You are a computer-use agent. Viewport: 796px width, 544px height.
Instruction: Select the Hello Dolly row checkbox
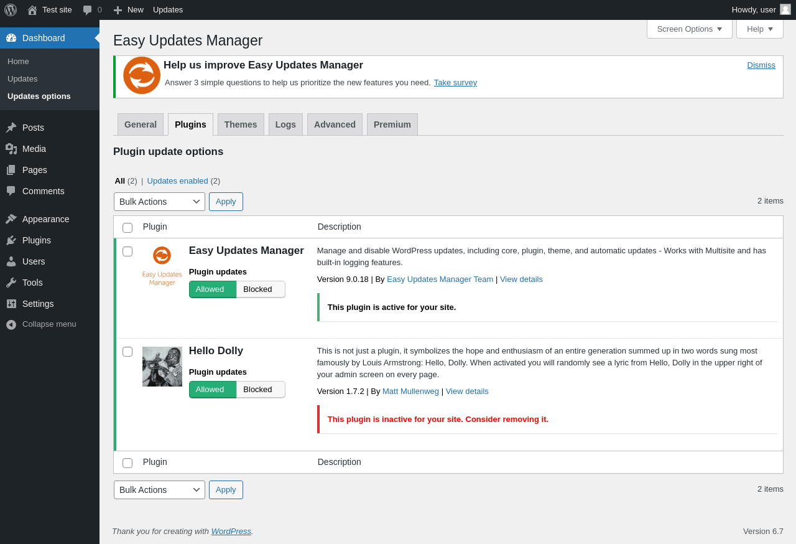click(x=127, y=352)
